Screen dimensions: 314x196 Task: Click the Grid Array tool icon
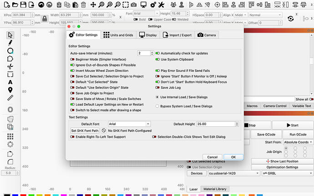coord(10,135)
